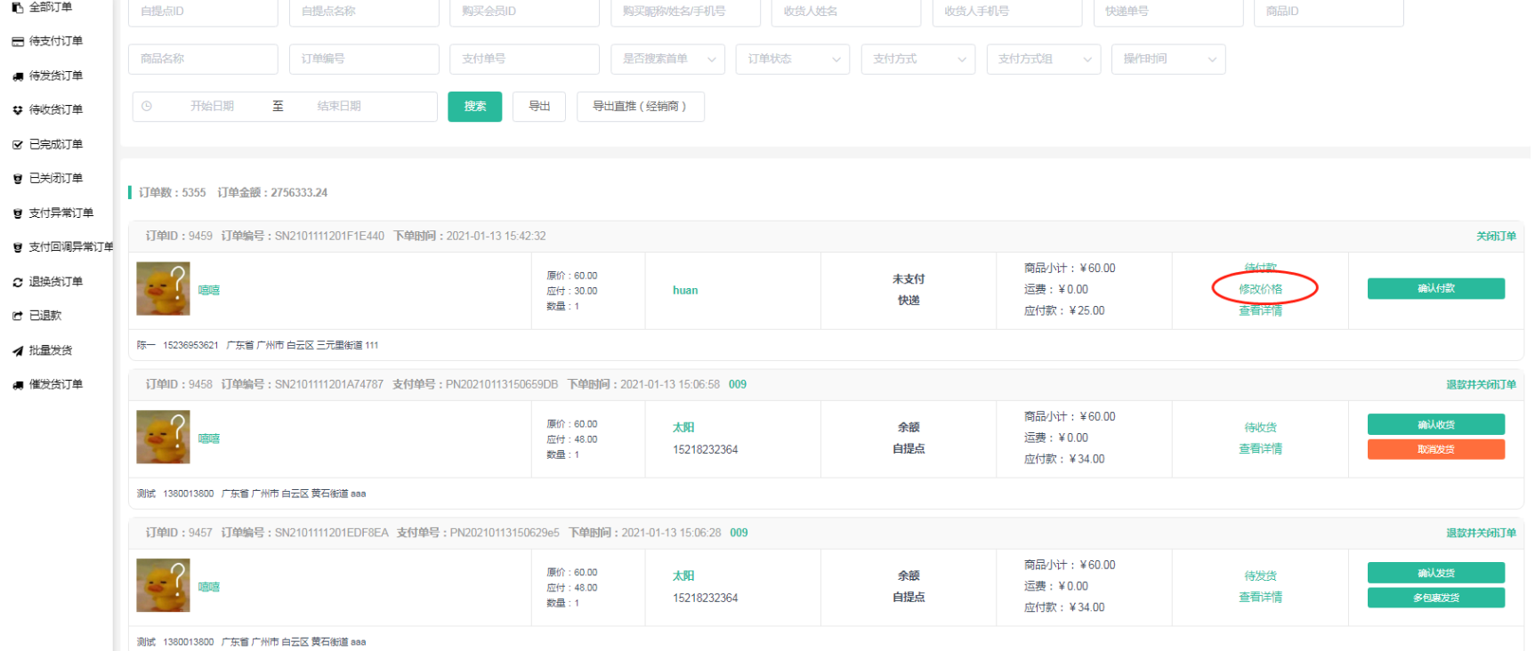Click 确认付款 button for order 9459
Screen dimensions: 1535x651
1435,288
